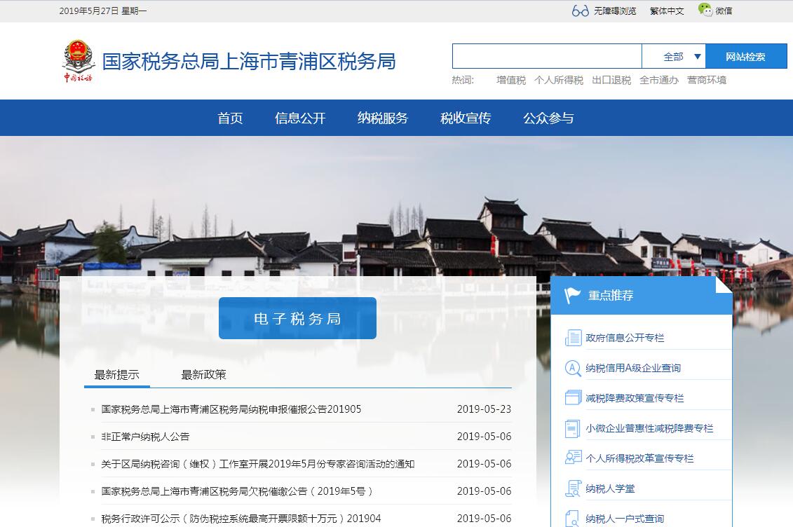Click the 个人所得税改革宣传专栏 person icon

pos(573,458)
